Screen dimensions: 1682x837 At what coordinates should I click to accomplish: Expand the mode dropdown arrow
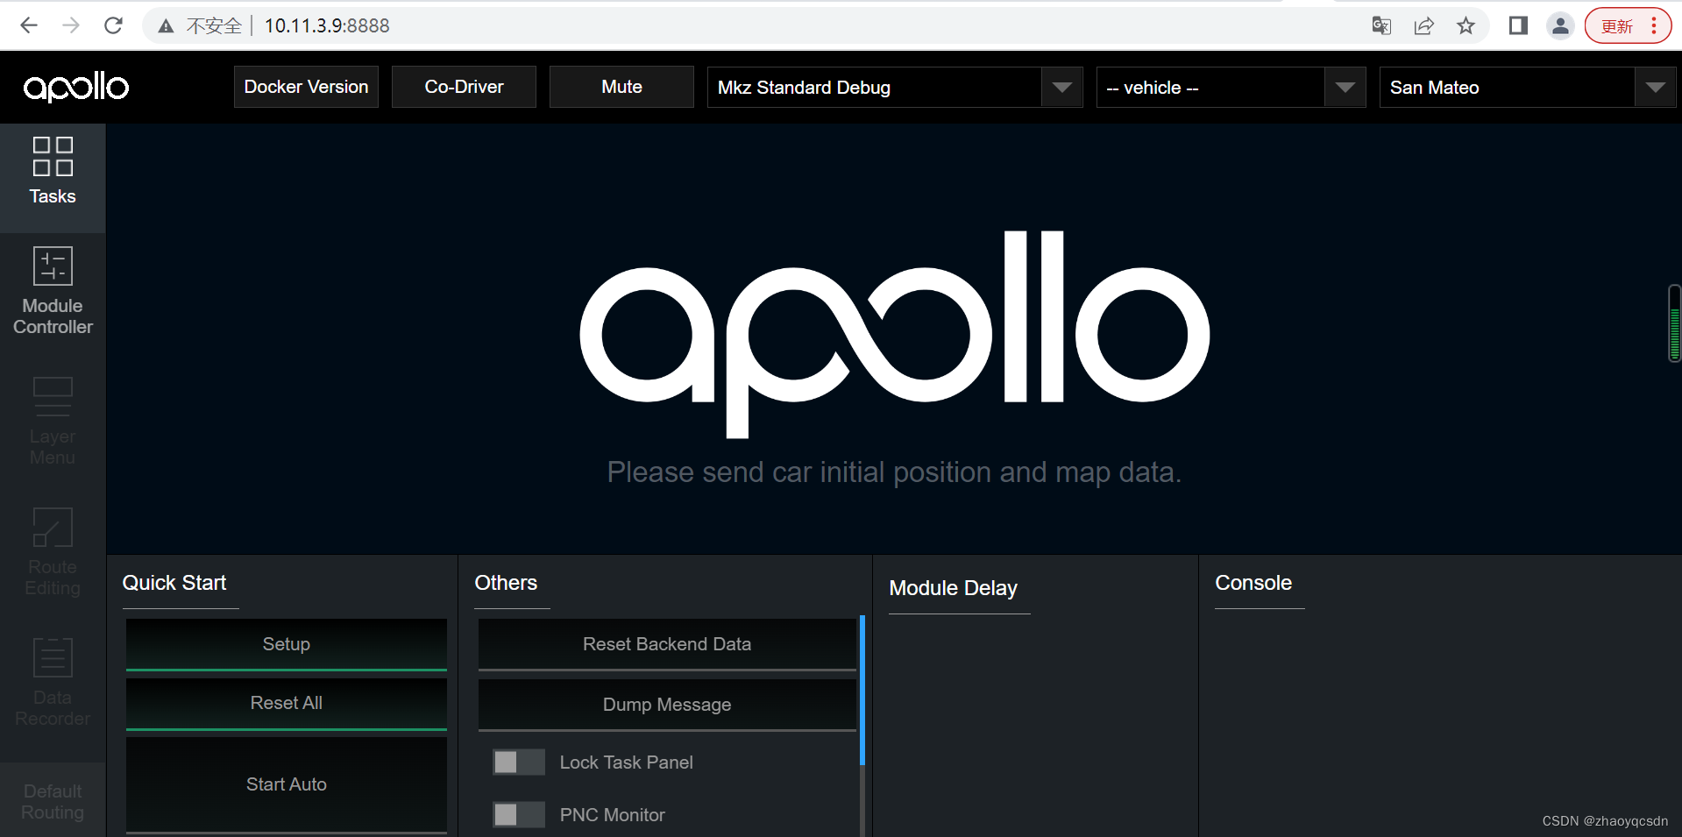(1062, 87)
